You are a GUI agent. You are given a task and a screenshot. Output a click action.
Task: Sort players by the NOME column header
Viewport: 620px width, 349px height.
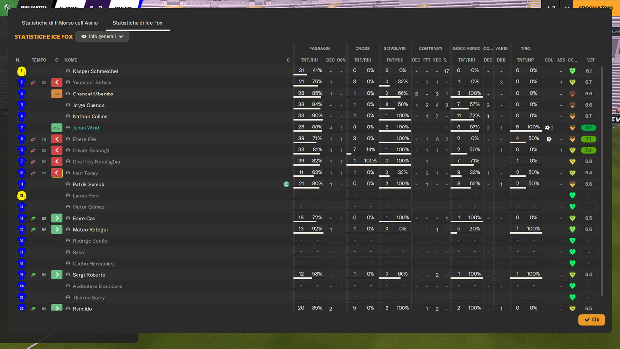tap(71, 60)
